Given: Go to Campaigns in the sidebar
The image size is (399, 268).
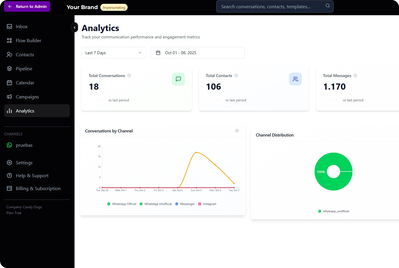Looking at the screenshot, I should pos(27,97).
